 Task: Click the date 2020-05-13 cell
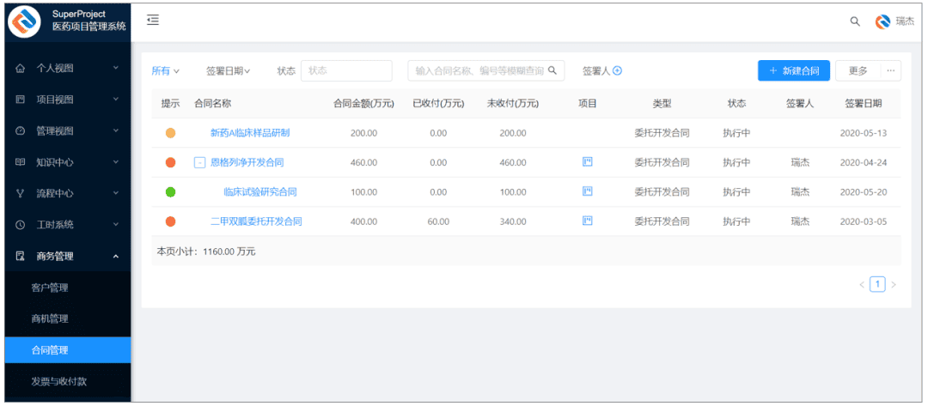(x=864, y=133)
